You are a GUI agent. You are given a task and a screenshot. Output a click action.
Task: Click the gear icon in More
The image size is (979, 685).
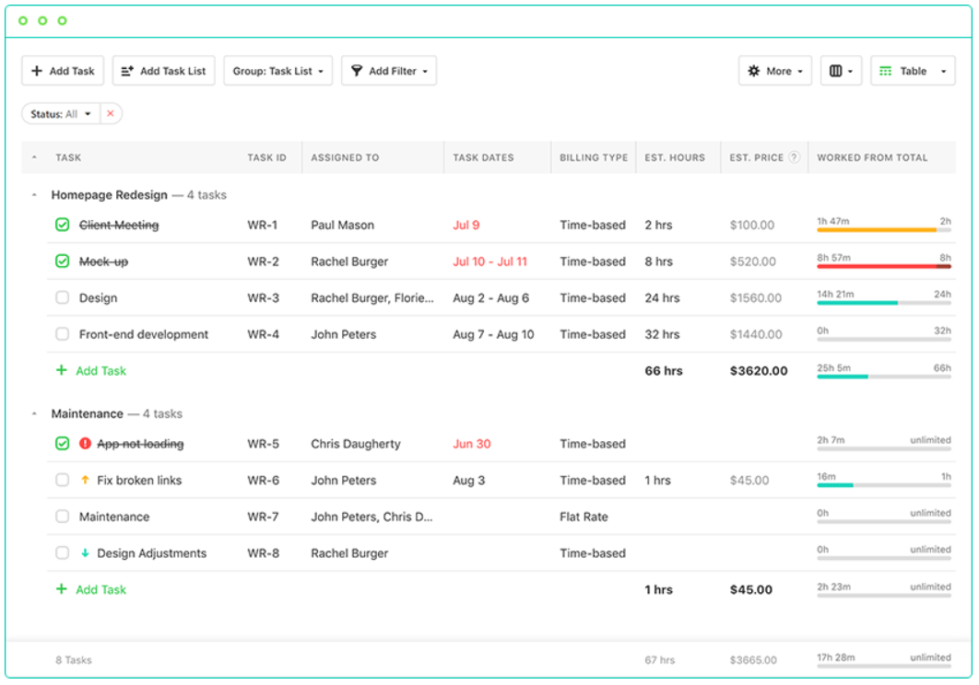click(753, 71)
